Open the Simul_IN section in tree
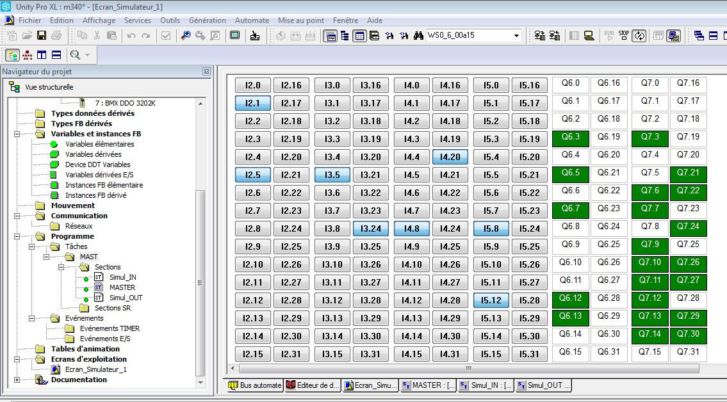Viewport: 727px width, 402px height. (122, 277)
